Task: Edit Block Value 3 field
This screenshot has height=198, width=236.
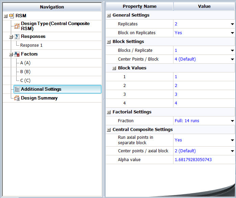Action: 204,94
